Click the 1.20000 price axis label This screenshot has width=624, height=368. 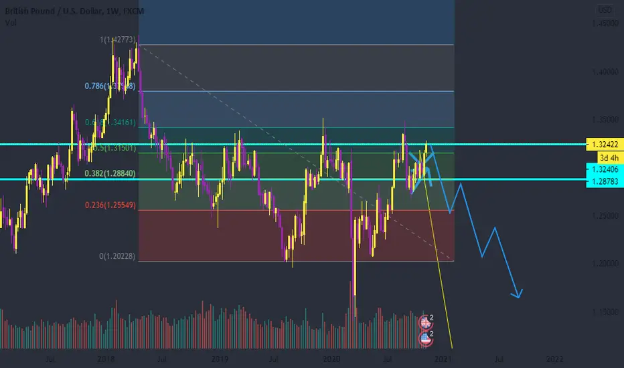point(605,264)
